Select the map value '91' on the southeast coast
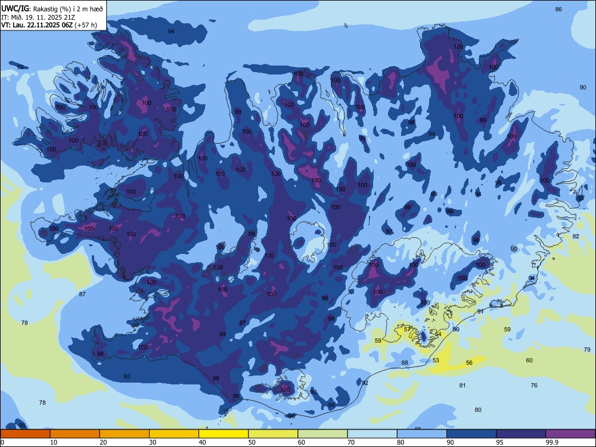Viewport: 596px width, 447px height. pos(480,311)
